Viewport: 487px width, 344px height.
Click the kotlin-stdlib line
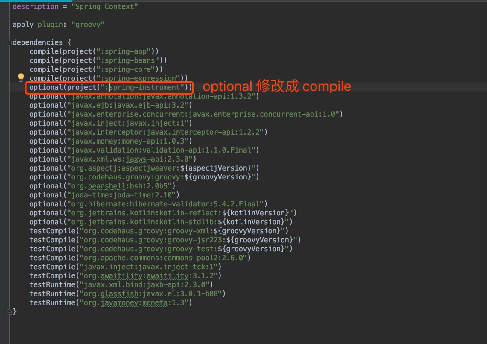pyautogui.click(x=161, y=222)
